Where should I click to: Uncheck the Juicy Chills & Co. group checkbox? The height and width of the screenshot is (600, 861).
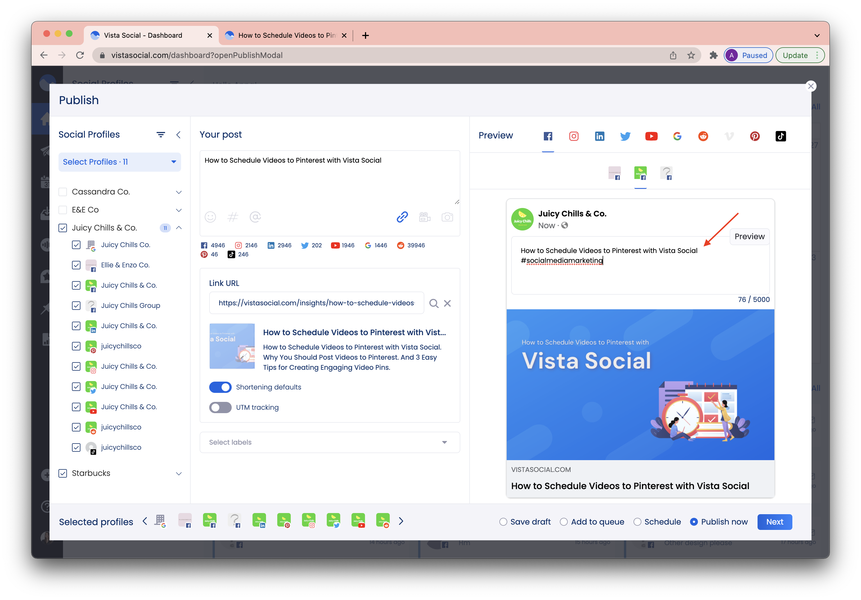pos(63,228)
